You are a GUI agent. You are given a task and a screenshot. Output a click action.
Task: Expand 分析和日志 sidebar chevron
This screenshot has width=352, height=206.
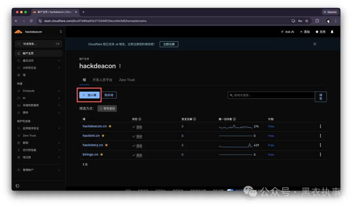pyautogui.click(x=59, y=68)
